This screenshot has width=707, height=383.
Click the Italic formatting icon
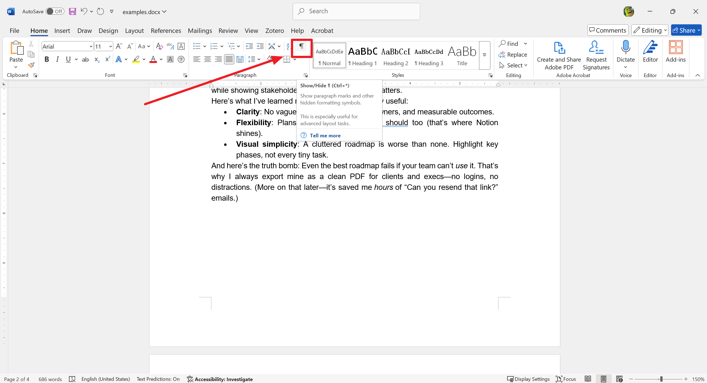click(x=57, y=59)
